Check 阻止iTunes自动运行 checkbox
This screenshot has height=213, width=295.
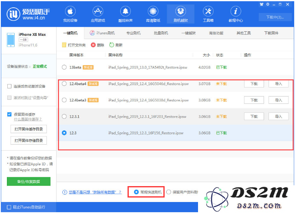tap(9, 207)
